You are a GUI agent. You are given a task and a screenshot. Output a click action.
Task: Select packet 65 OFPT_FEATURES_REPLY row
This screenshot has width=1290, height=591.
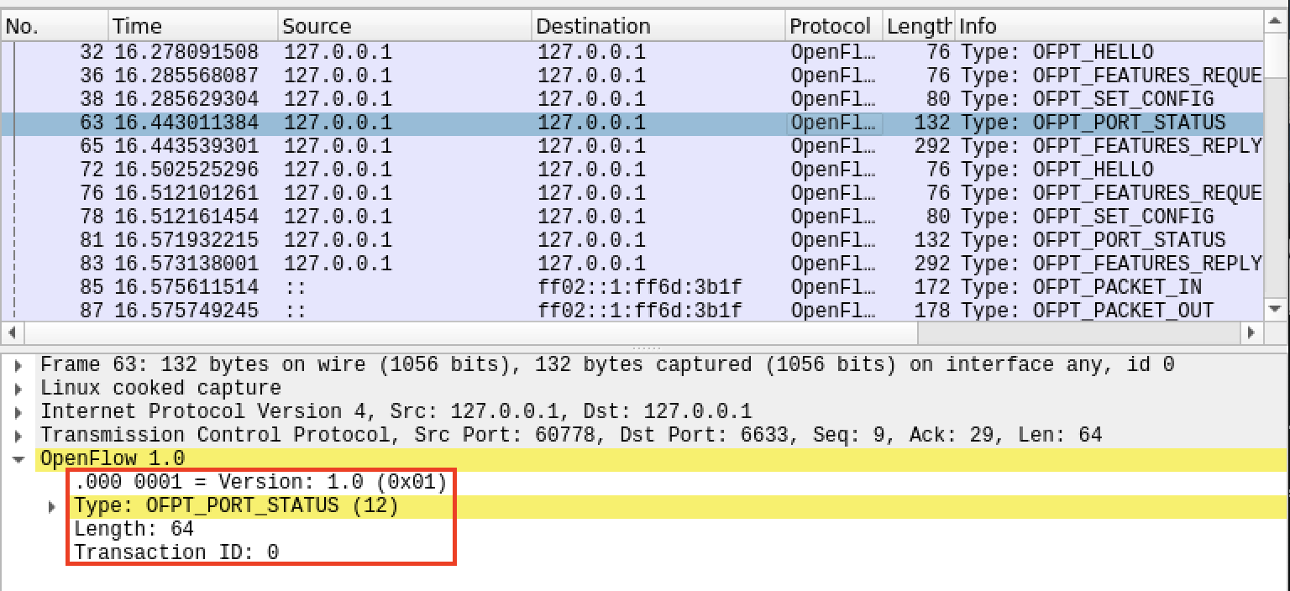click(x=588, y=146)
